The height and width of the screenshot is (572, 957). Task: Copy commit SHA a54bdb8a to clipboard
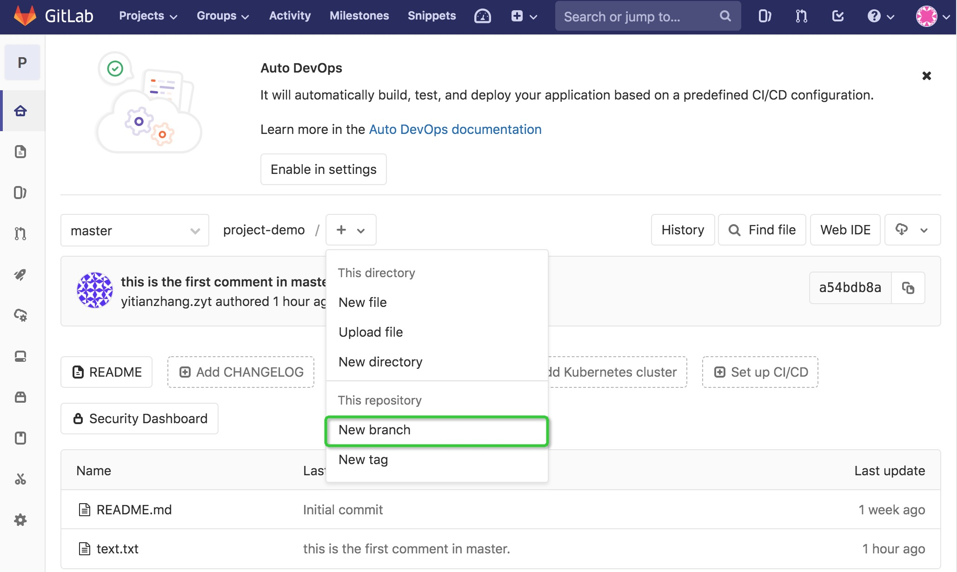(x=908, y=288)
